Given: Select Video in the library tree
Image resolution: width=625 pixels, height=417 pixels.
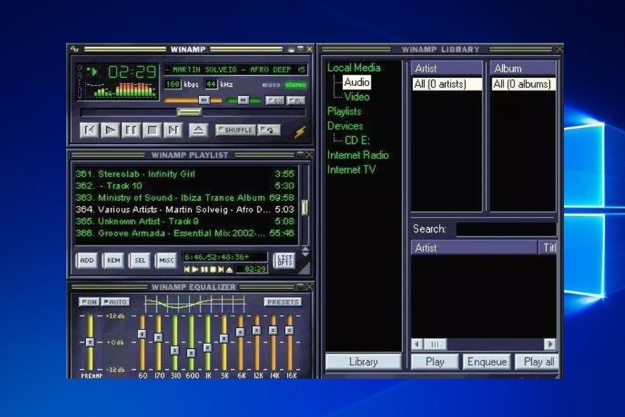Looking at the screenshot, I should click(x=357, y=97).
